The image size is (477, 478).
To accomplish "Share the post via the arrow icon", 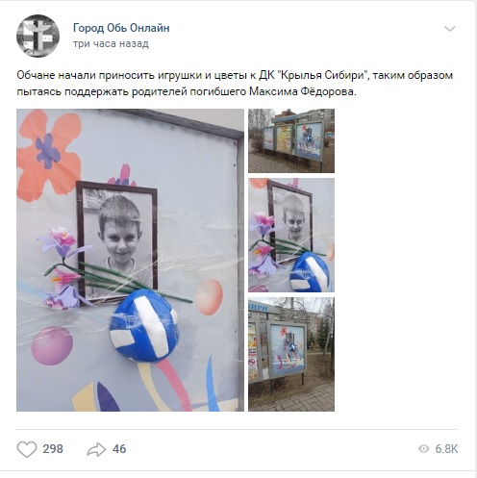I will [96, 449].
